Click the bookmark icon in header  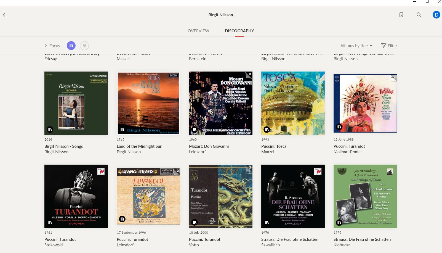[401, 15]
